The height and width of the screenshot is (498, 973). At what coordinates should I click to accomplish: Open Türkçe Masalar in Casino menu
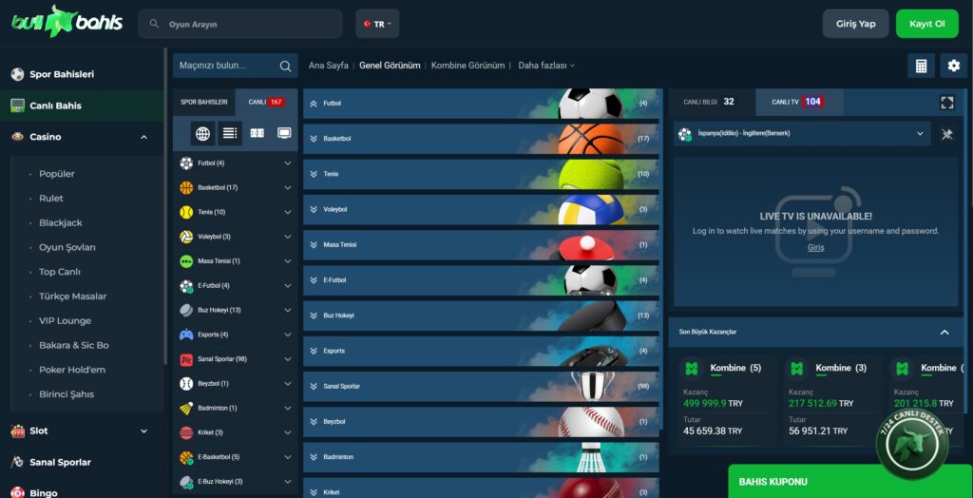(72, 297)
